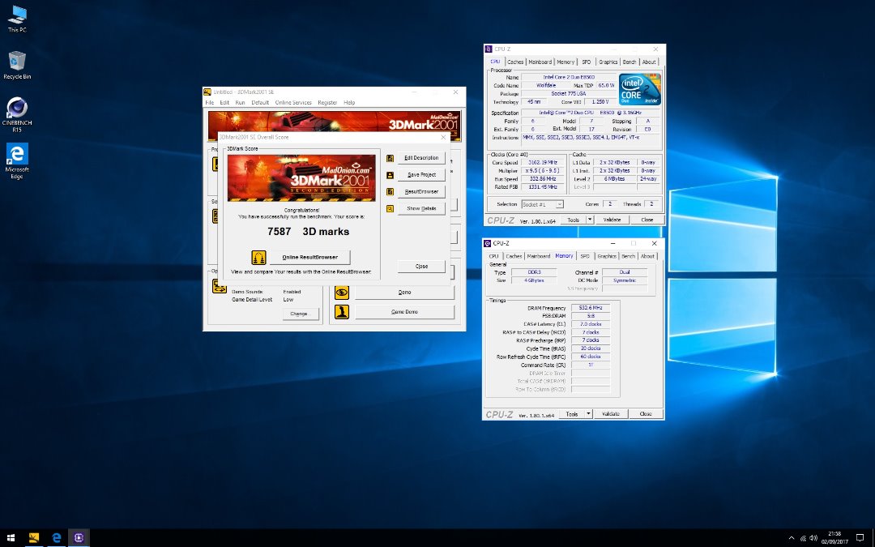Click the ResultBrowser button
This screenshot has height=547, width=875.
click(x=421, y=191)
